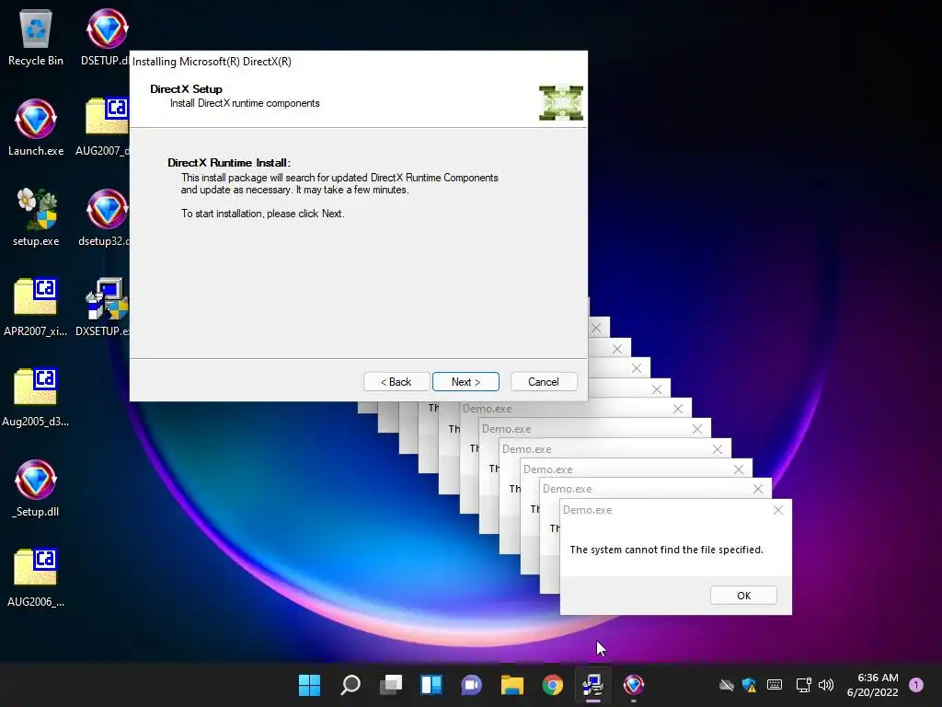Open the network tray icon

pos(803,685)
